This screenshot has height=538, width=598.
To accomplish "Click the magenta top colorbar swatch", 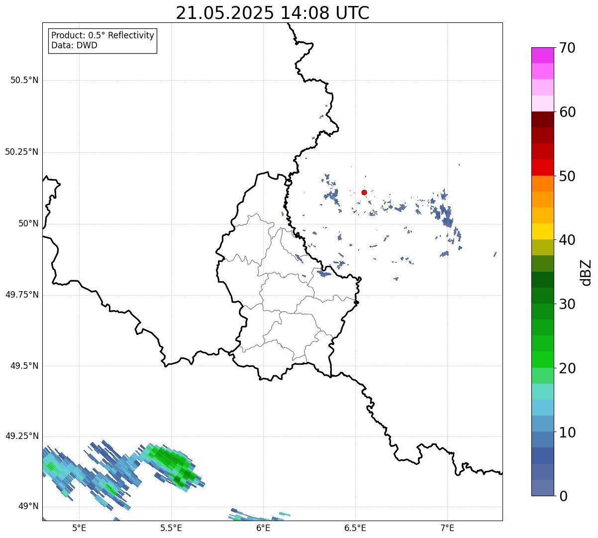I will click(x=543, y=55).
